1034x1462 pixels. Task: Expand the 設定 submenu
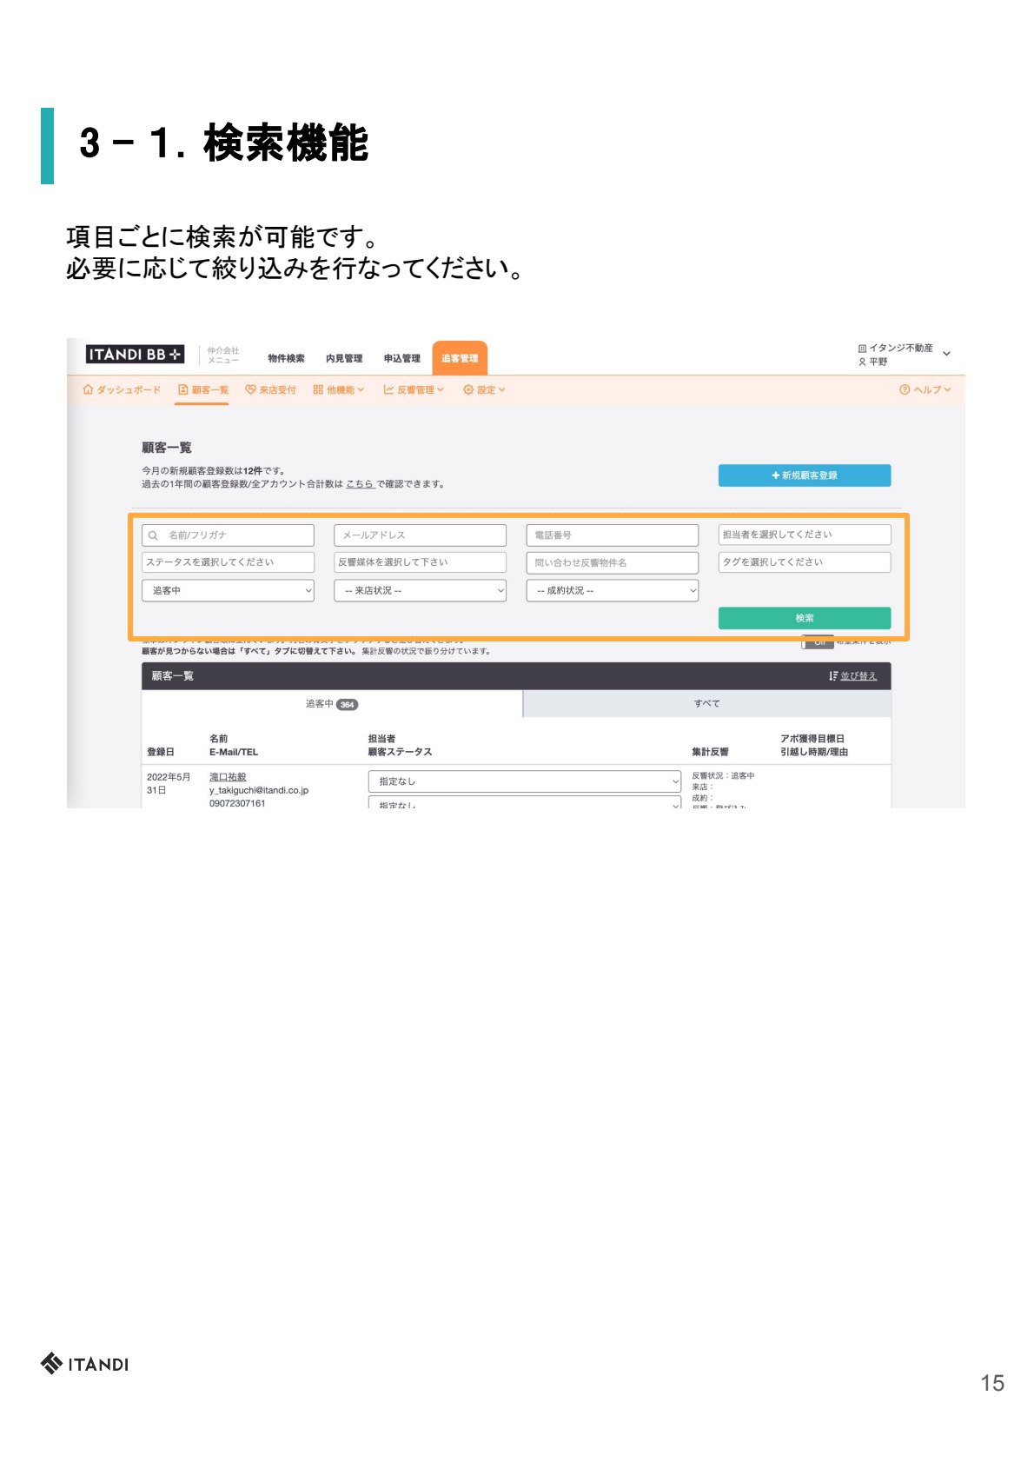click(x=501, y=389)
